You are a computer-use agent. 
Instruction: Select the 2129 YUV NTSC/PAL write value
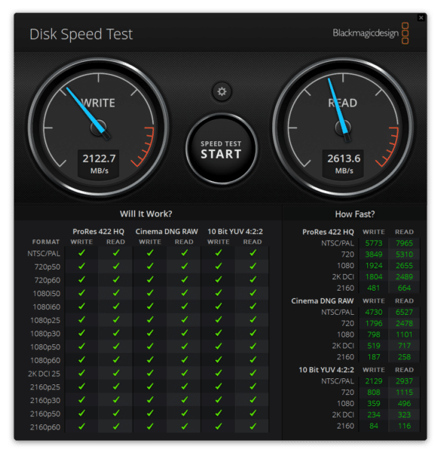374,381
